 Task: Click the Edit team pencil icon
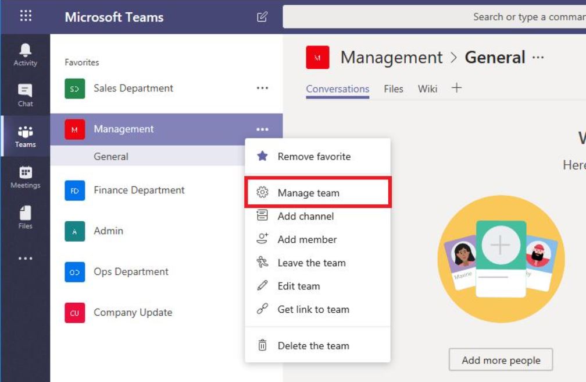[x=262, y=285]
